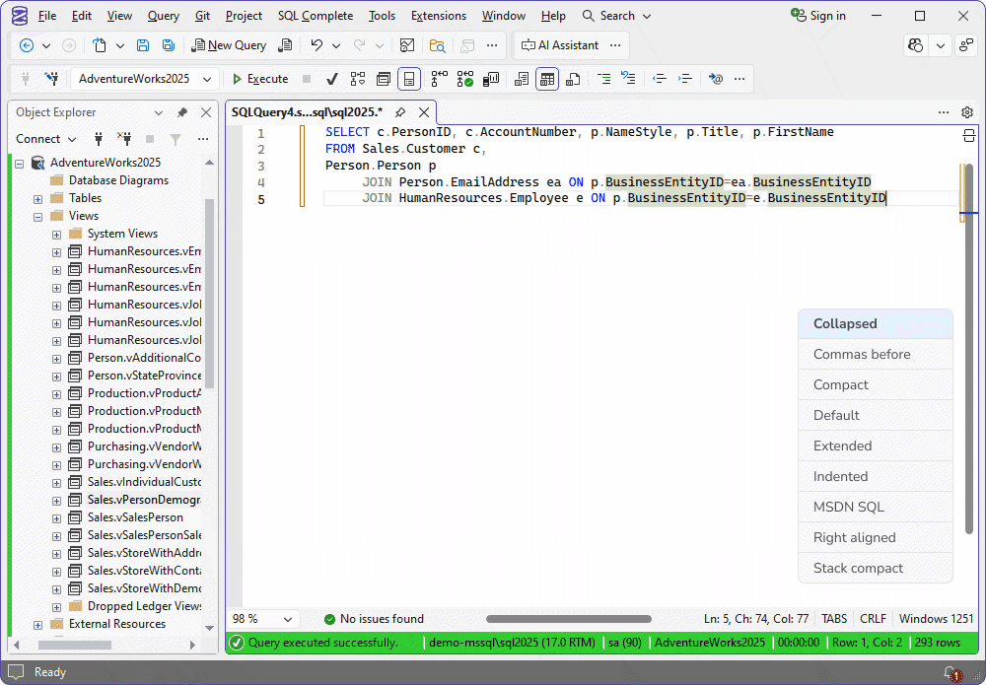986x685 pixels.
Task: Click the Find in Files magnifier icon
Action: pos(438,45)
